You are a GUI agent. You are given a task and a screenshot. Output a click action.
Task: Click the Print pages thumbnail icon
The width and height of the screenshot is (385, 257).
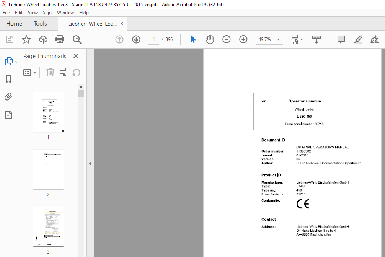[x=63, y=72]
